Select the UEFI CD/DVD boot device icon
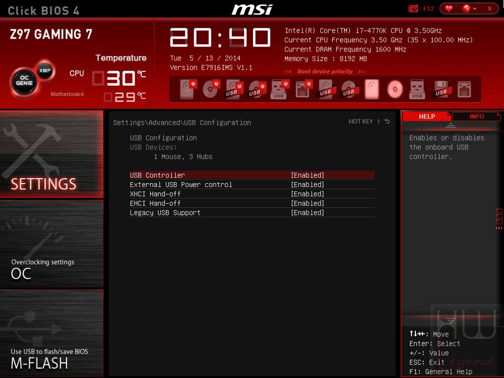Viewport: 504px width, 378px height. click(x=210, y=89)
